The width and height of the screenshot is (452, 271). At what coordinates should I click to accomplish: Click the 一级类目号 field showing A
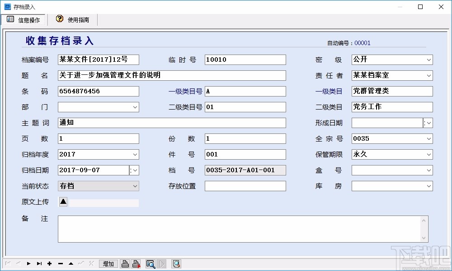[245, 92]
